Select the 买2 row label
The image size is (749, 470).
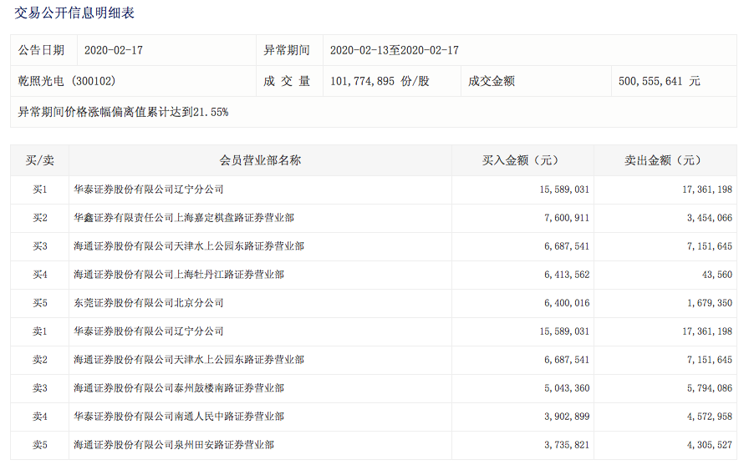[x=39, y=218]
